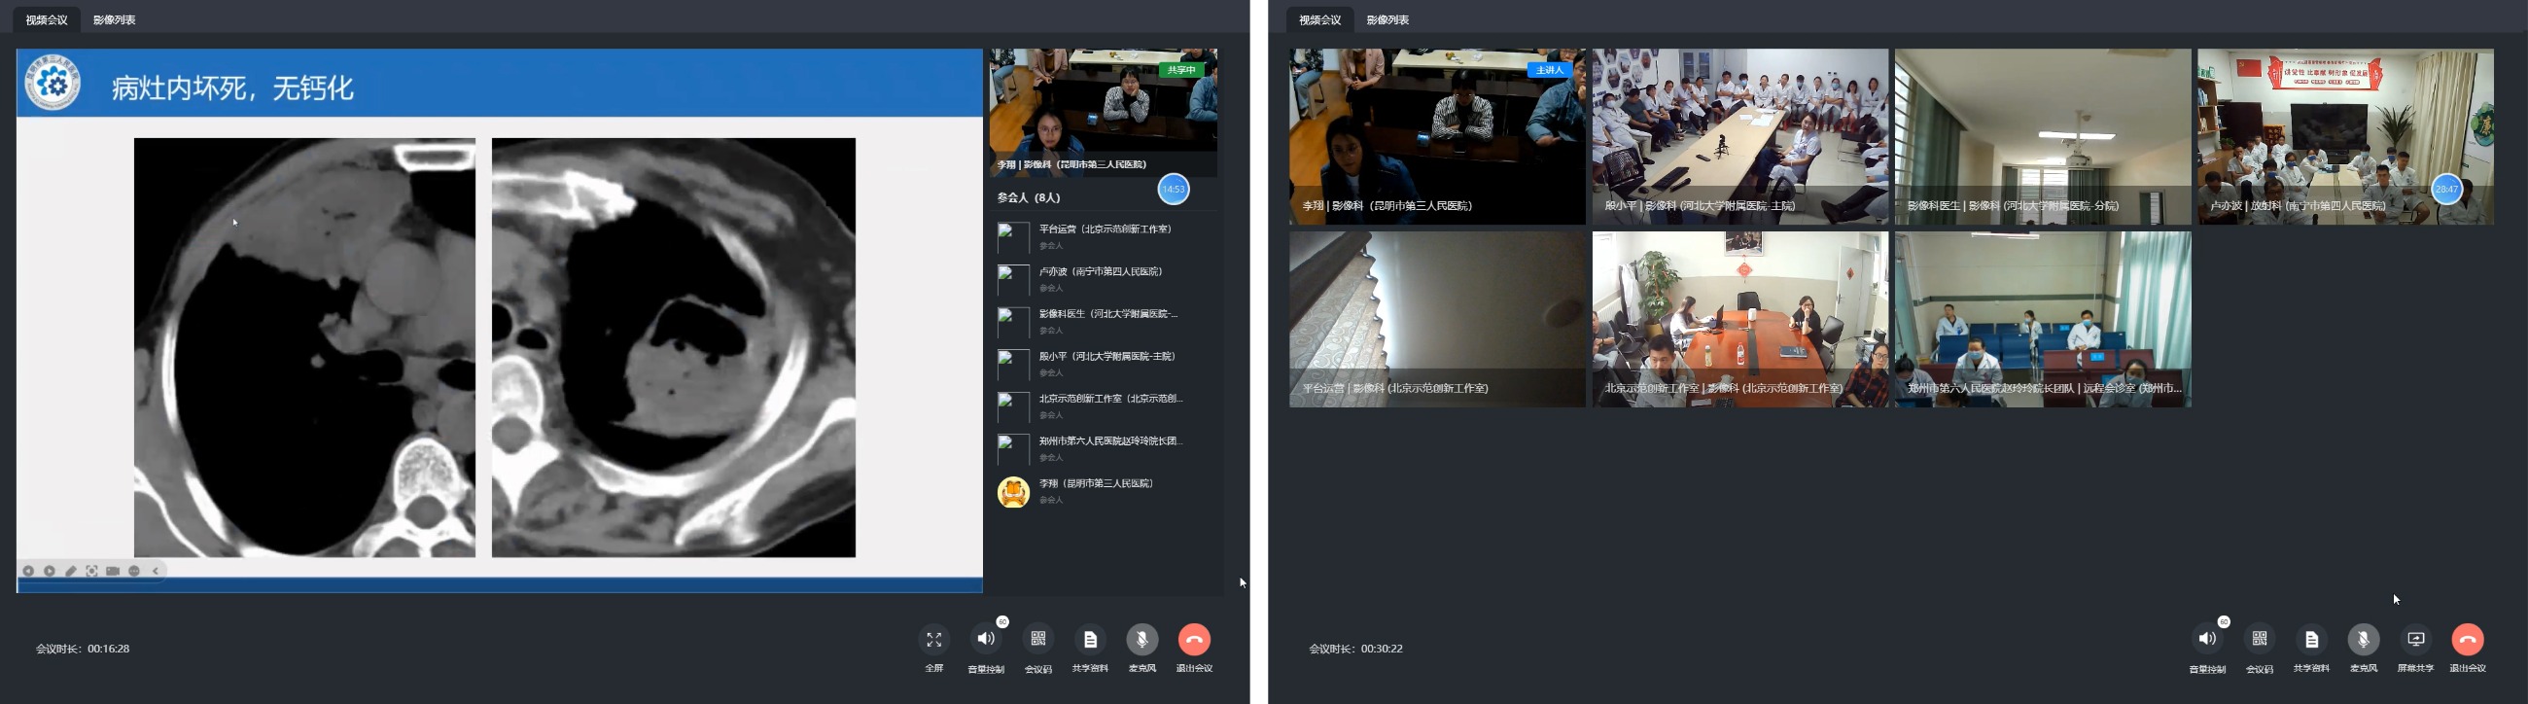Click 会议时长: 00:16:28 in left window
This screenshot has width=2528, height=704.
pyautogui.click(x=83, y=649)
